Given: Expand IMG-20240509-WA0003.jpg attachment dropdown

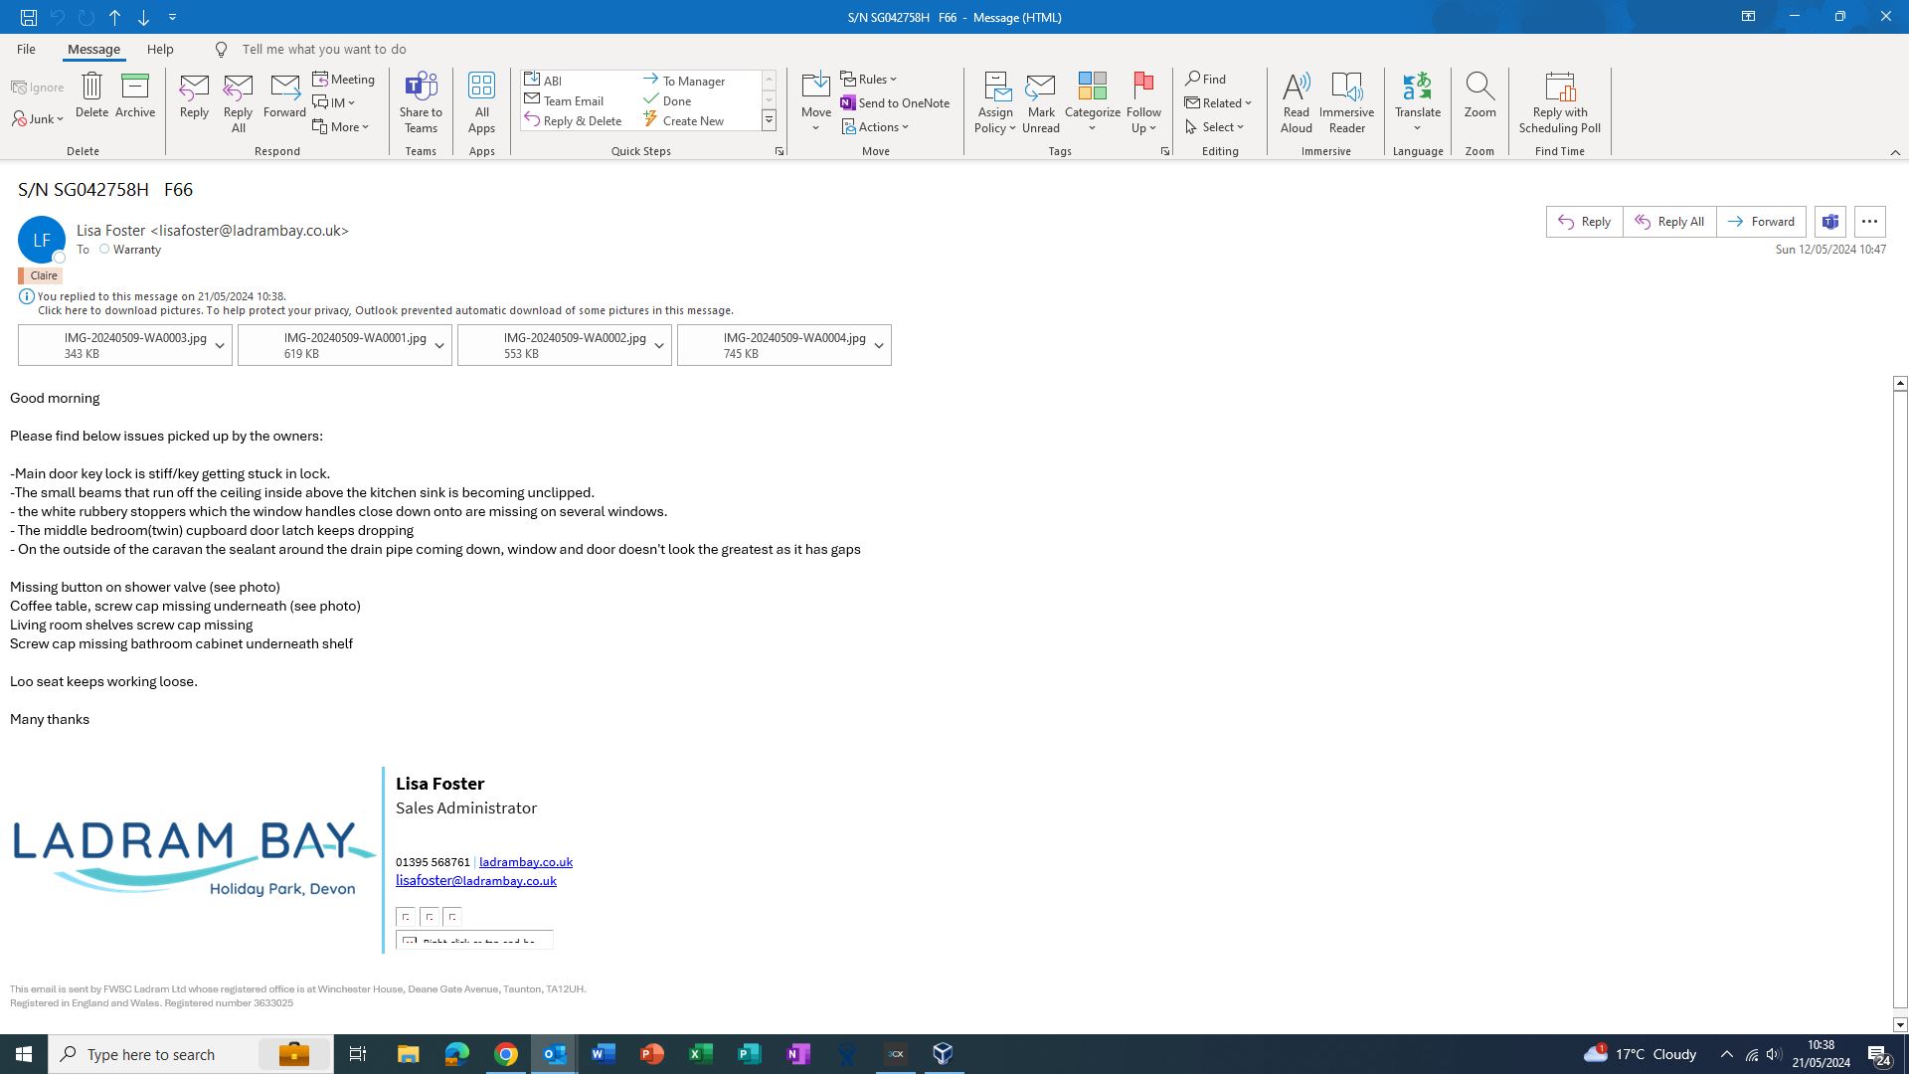Looking at the screenshot, I should pyautogui.click(x=220, y=346).
